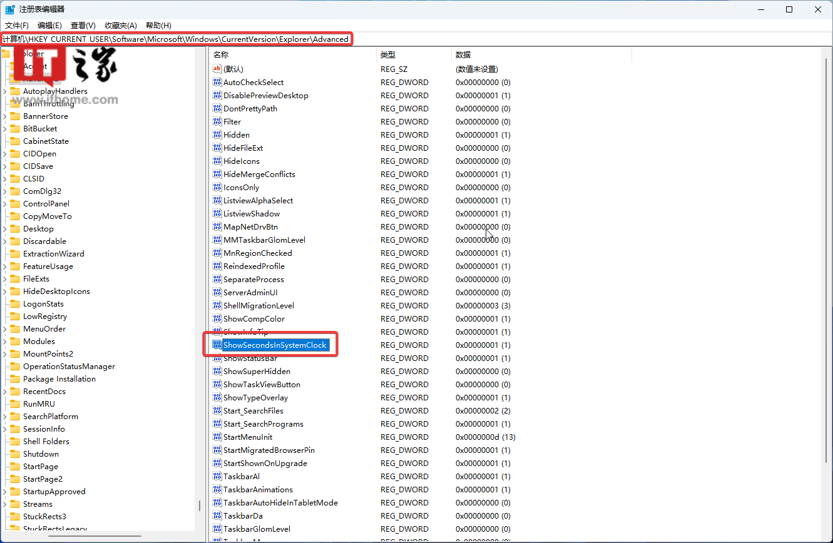Select the OperationStatusManager key
Image resolution: width=833 pixels, height=543 pixels.
pos(69,366)
